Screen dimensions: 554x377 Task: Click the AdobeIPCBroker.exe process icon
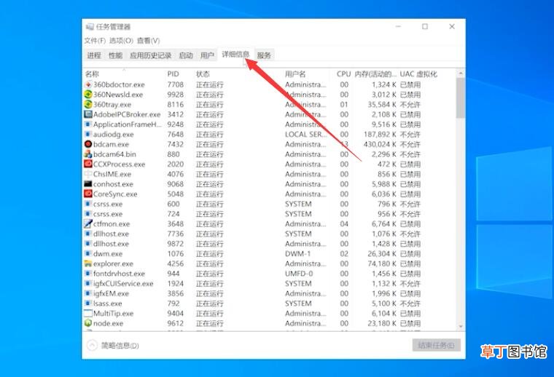click(88, 114)
